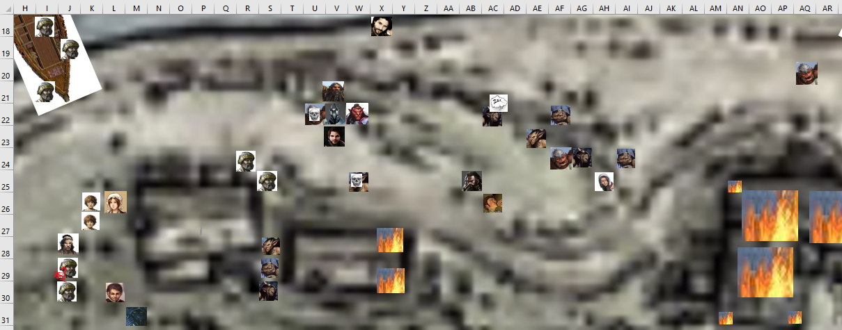Select the small fire image in AM31
Viewport: 842px width, 330px height.
pos(726,317)
